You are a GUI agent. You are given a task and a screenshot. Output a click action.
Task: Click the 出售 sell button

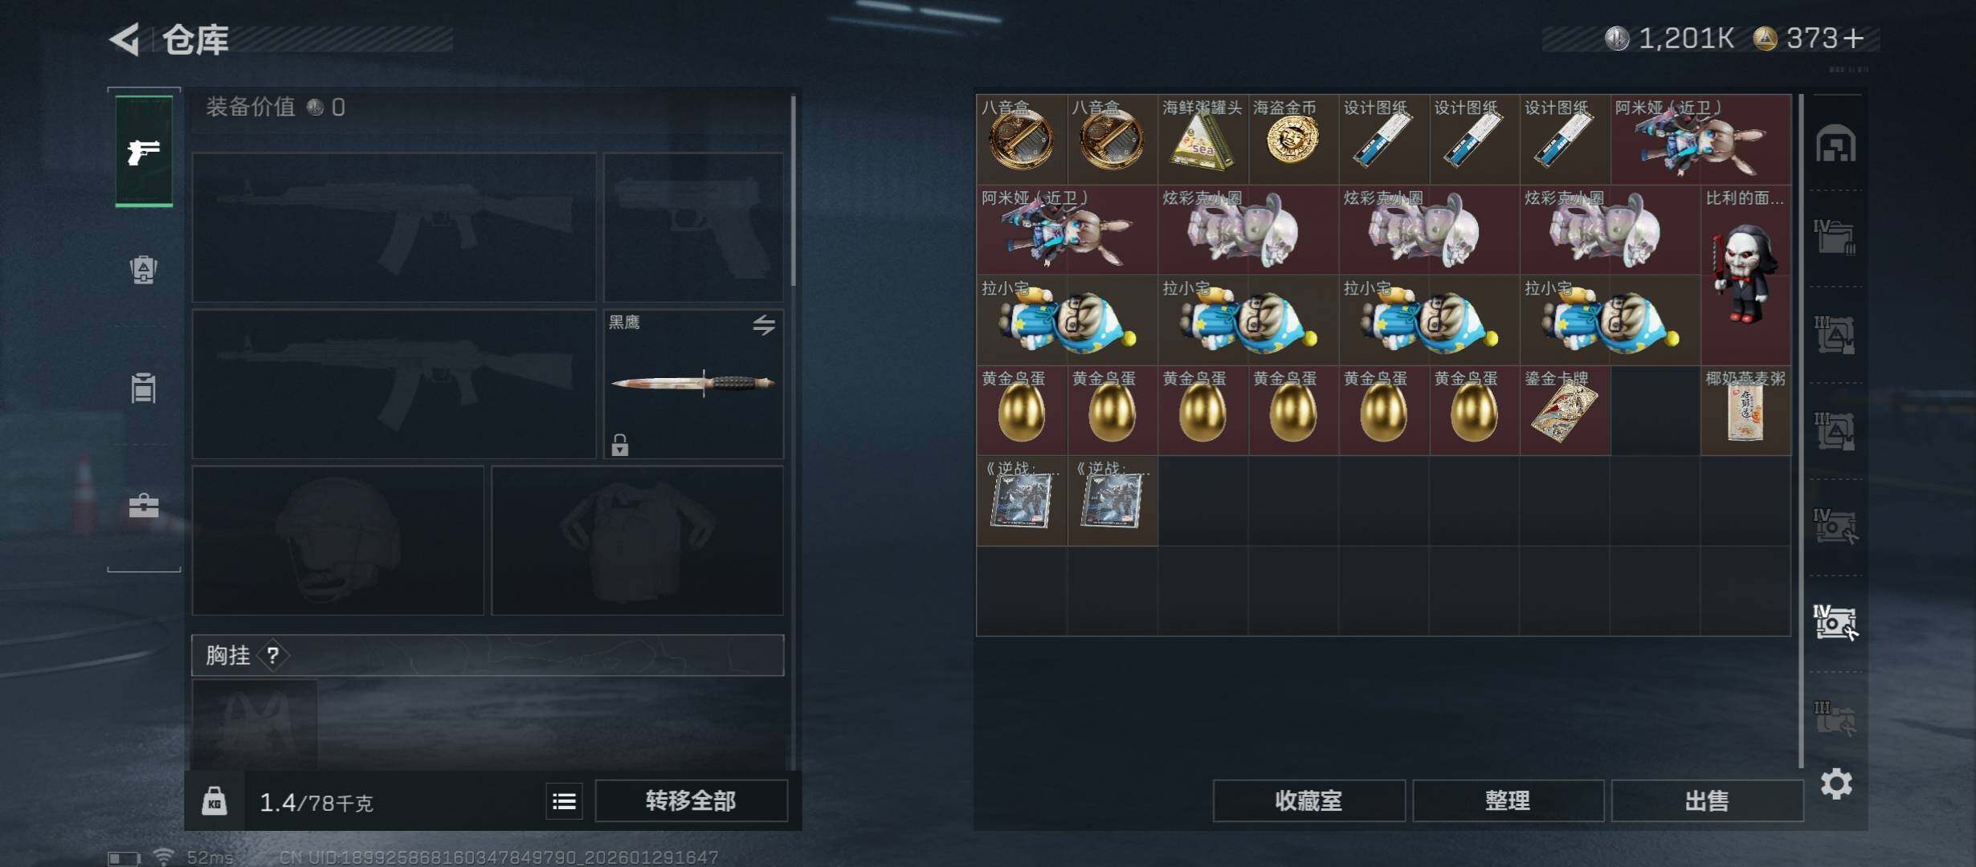(x=1707, y=801)
